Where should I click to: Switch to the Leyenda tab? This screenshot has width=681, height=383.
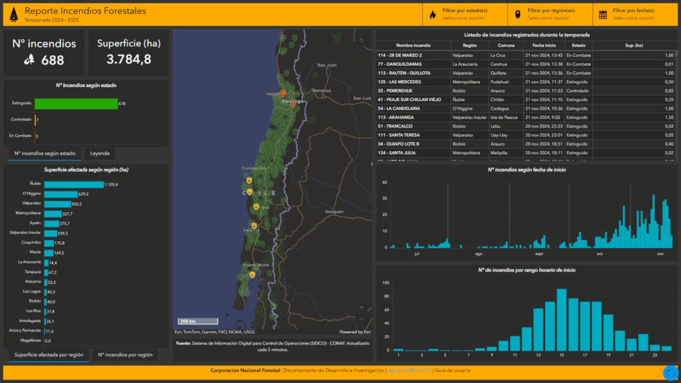pos(100,154)
